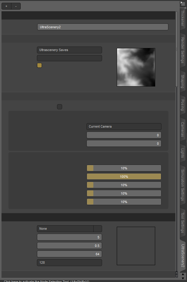Screen dimensions: 187x282
Task: Click the minus button at top left
Action: tap(16, 6)
